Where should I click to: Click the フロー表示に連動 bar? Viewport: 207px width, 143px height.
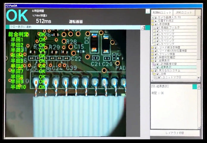coord(74,27)
